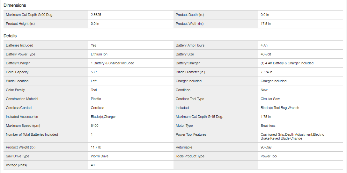Image resolution: width=347 pixels, height=173 pixels.
Task: Click the Details section heading
Action: click(10, 36)
